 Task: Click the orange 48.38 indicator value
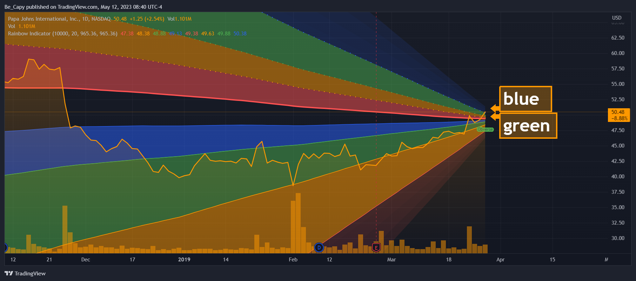143,34
